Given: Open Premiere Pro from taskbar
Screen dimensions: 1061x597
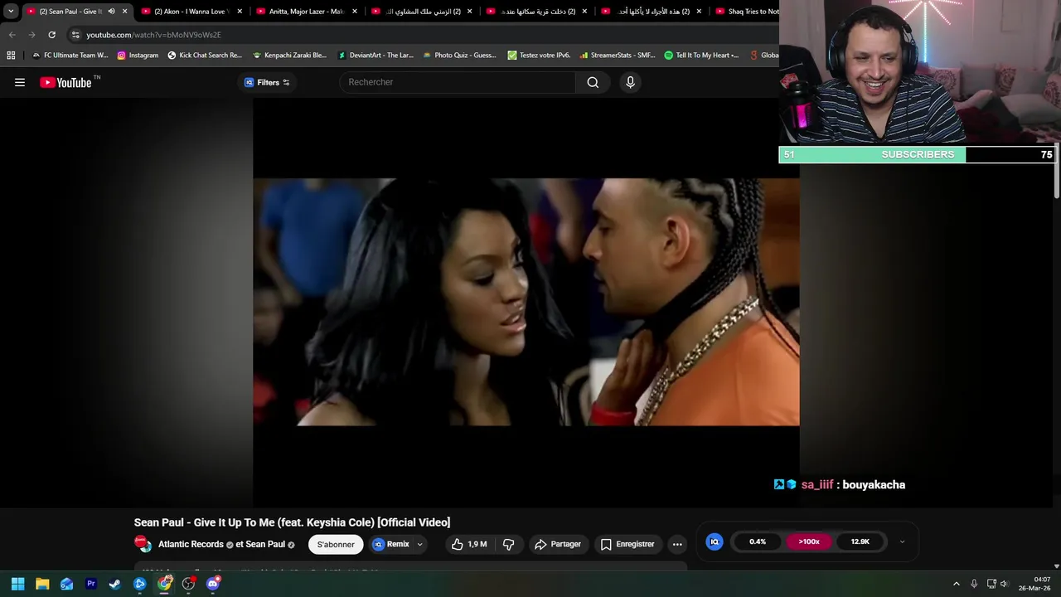Looking at the screenshot, I should click(91, 584).
